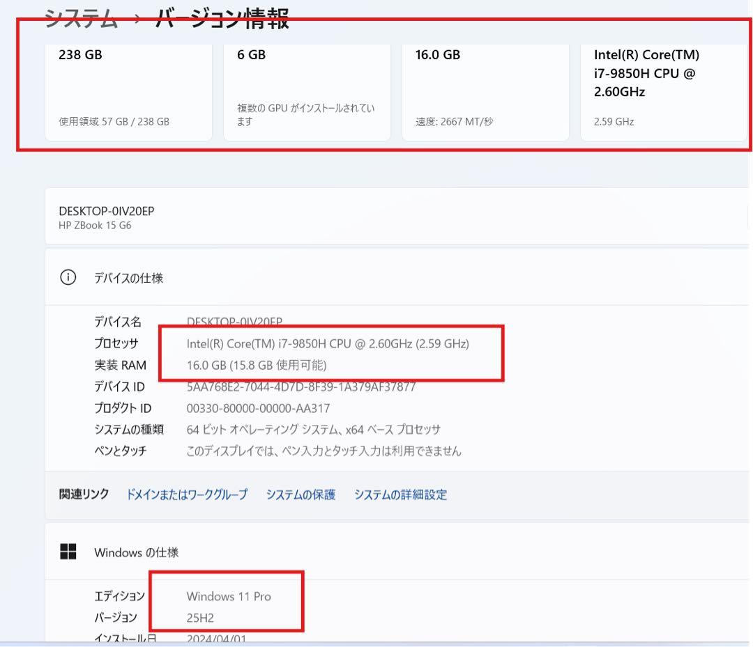This screenshot has width=753, height=647.
Task: Expand the デバイスの仕様 section header
Action: click(x=397, y=277)
